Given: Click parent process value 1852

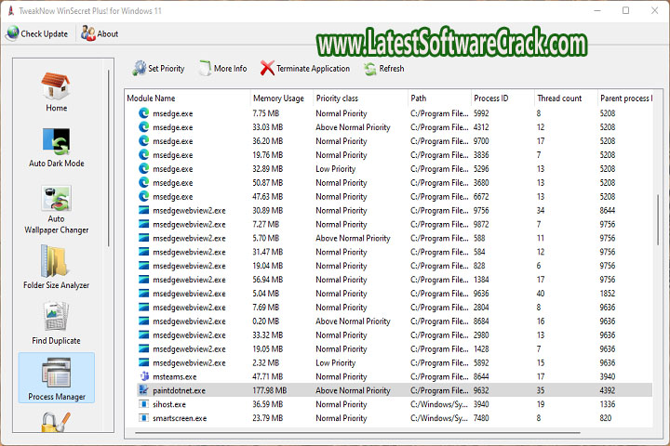Looking at the screenshot, I should (607, 294).
